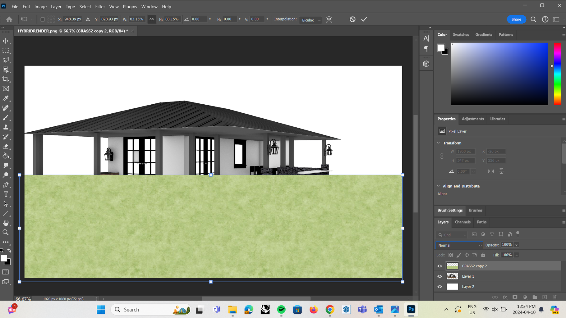Screen dimensions: 566x318
Task: Open the Filter menu
Action: click(x=100, y=7)
